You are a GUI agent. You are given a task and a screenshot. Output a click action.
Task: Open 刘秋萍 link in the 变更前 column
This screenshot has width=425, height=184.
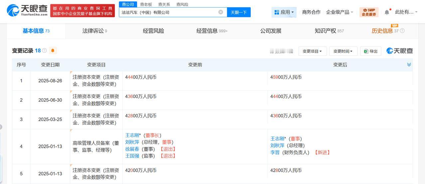132,142
